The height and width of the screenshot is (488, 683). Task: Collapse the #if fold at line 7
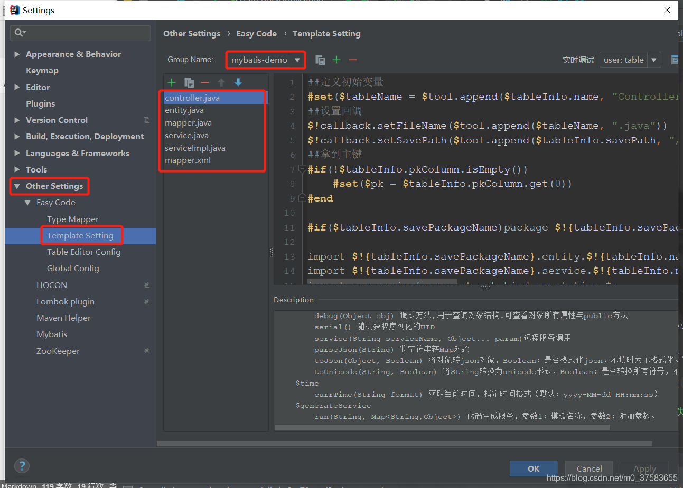pyautogui.click(x=302, y=169)
